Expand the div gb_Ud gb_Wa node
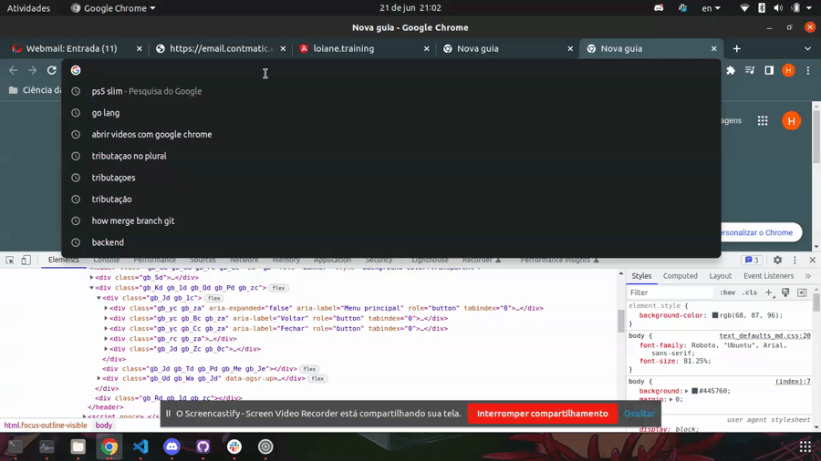 pyautogui.click(x=99, y=378)
